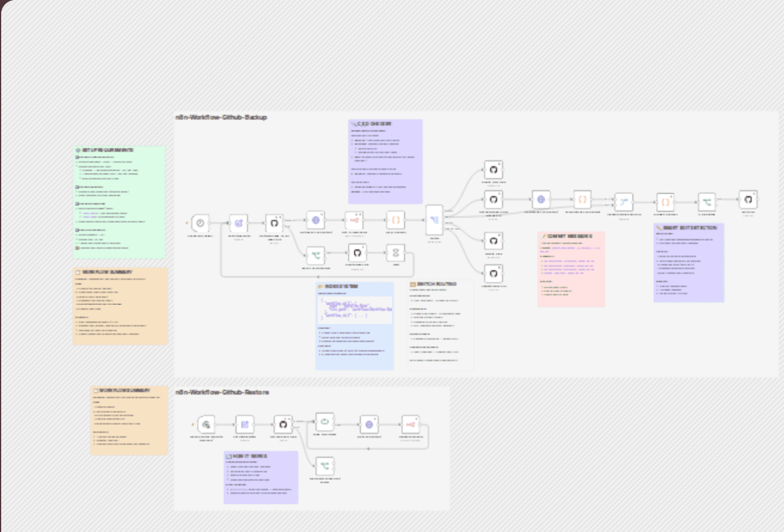Viewport: 784px width, 532px height.
Task: Select the Code node before the Merge node
Action: pyautogui.click(x=583, y=200)
